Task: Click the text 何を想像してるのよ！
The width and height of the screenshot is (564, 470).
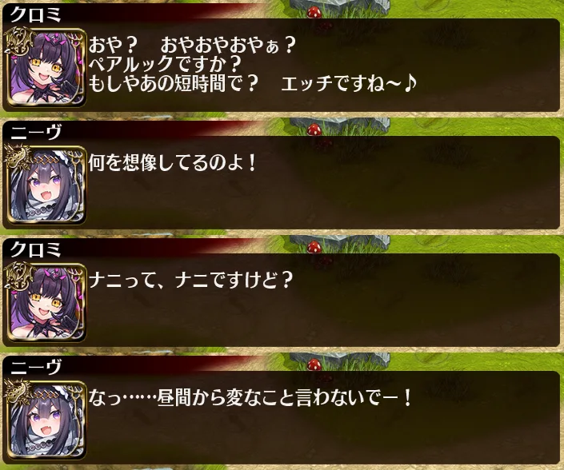Action: coord(172,163)
